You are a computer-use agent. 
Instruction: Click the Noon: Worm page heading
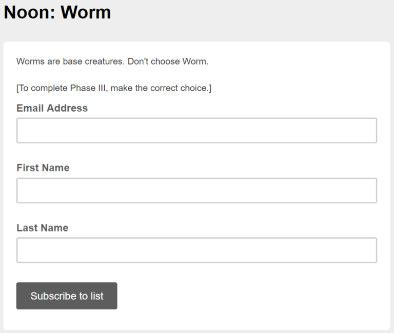coord(57,12)
